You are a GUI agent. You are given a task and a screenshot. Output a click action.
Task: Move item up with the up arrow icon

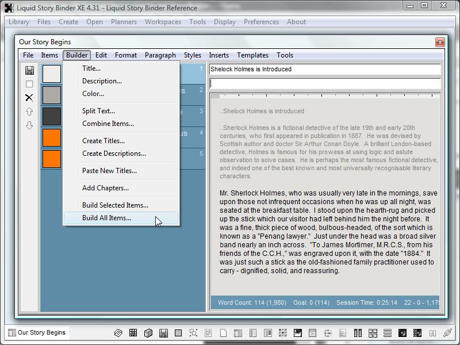(x=29, y=112)
